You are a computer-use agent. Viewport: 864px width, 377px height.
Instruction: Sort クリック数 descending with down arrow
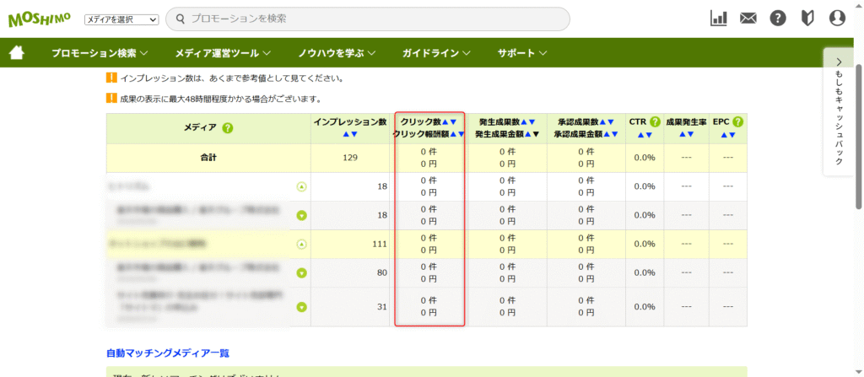(453, 121)
